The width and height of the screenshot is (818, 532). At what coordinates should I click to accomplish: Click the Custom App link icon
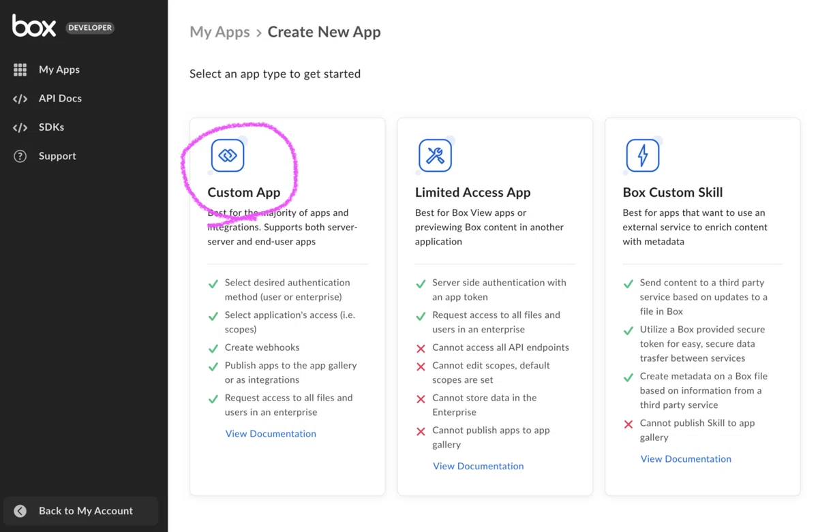coord(228,155)
